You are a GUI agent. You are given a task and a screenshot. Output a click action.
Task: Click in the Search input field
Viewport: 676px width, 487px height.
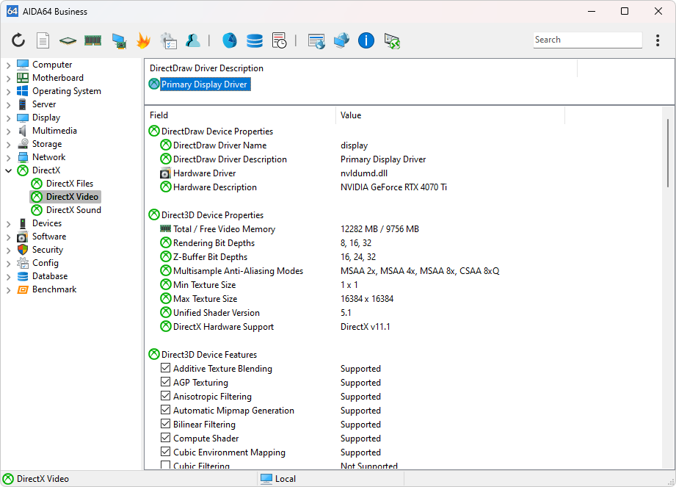(587, 40)
